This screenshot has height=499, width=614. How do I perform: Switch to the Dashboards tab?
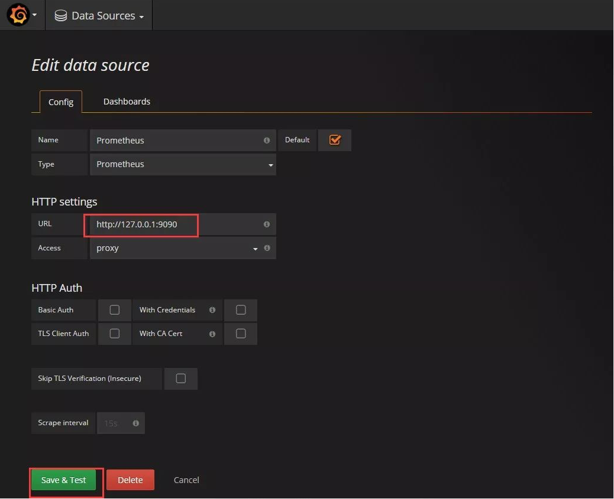[x=127, y=102]
